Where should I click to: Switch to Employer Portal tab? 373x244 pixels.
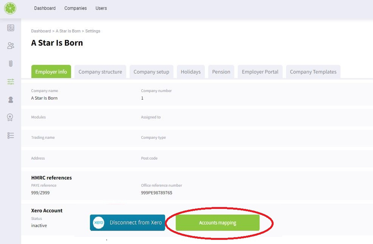click(260, 72)
